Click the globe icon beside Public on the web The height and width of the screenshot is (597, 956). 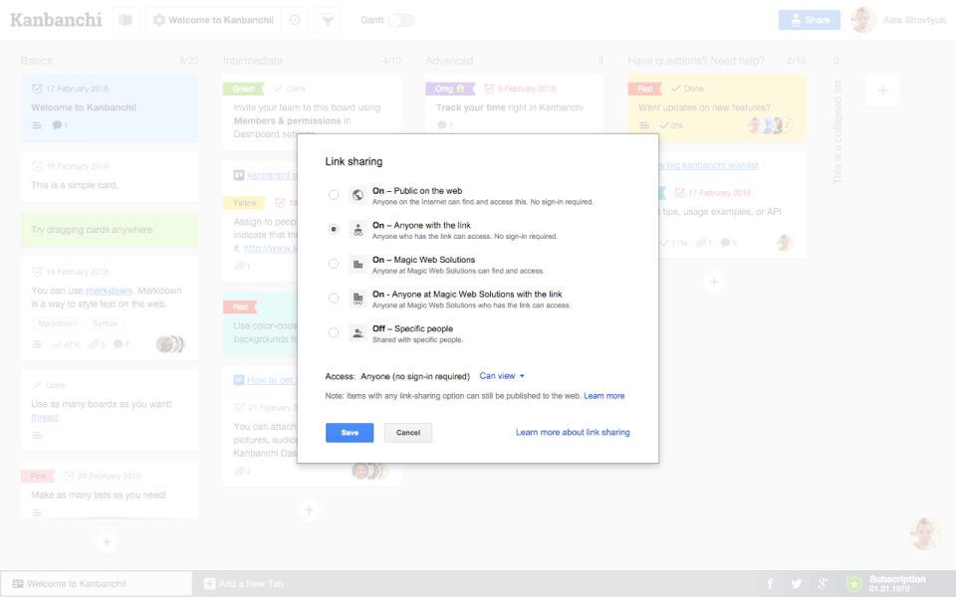pyautogui.click(x=357, y=194)
